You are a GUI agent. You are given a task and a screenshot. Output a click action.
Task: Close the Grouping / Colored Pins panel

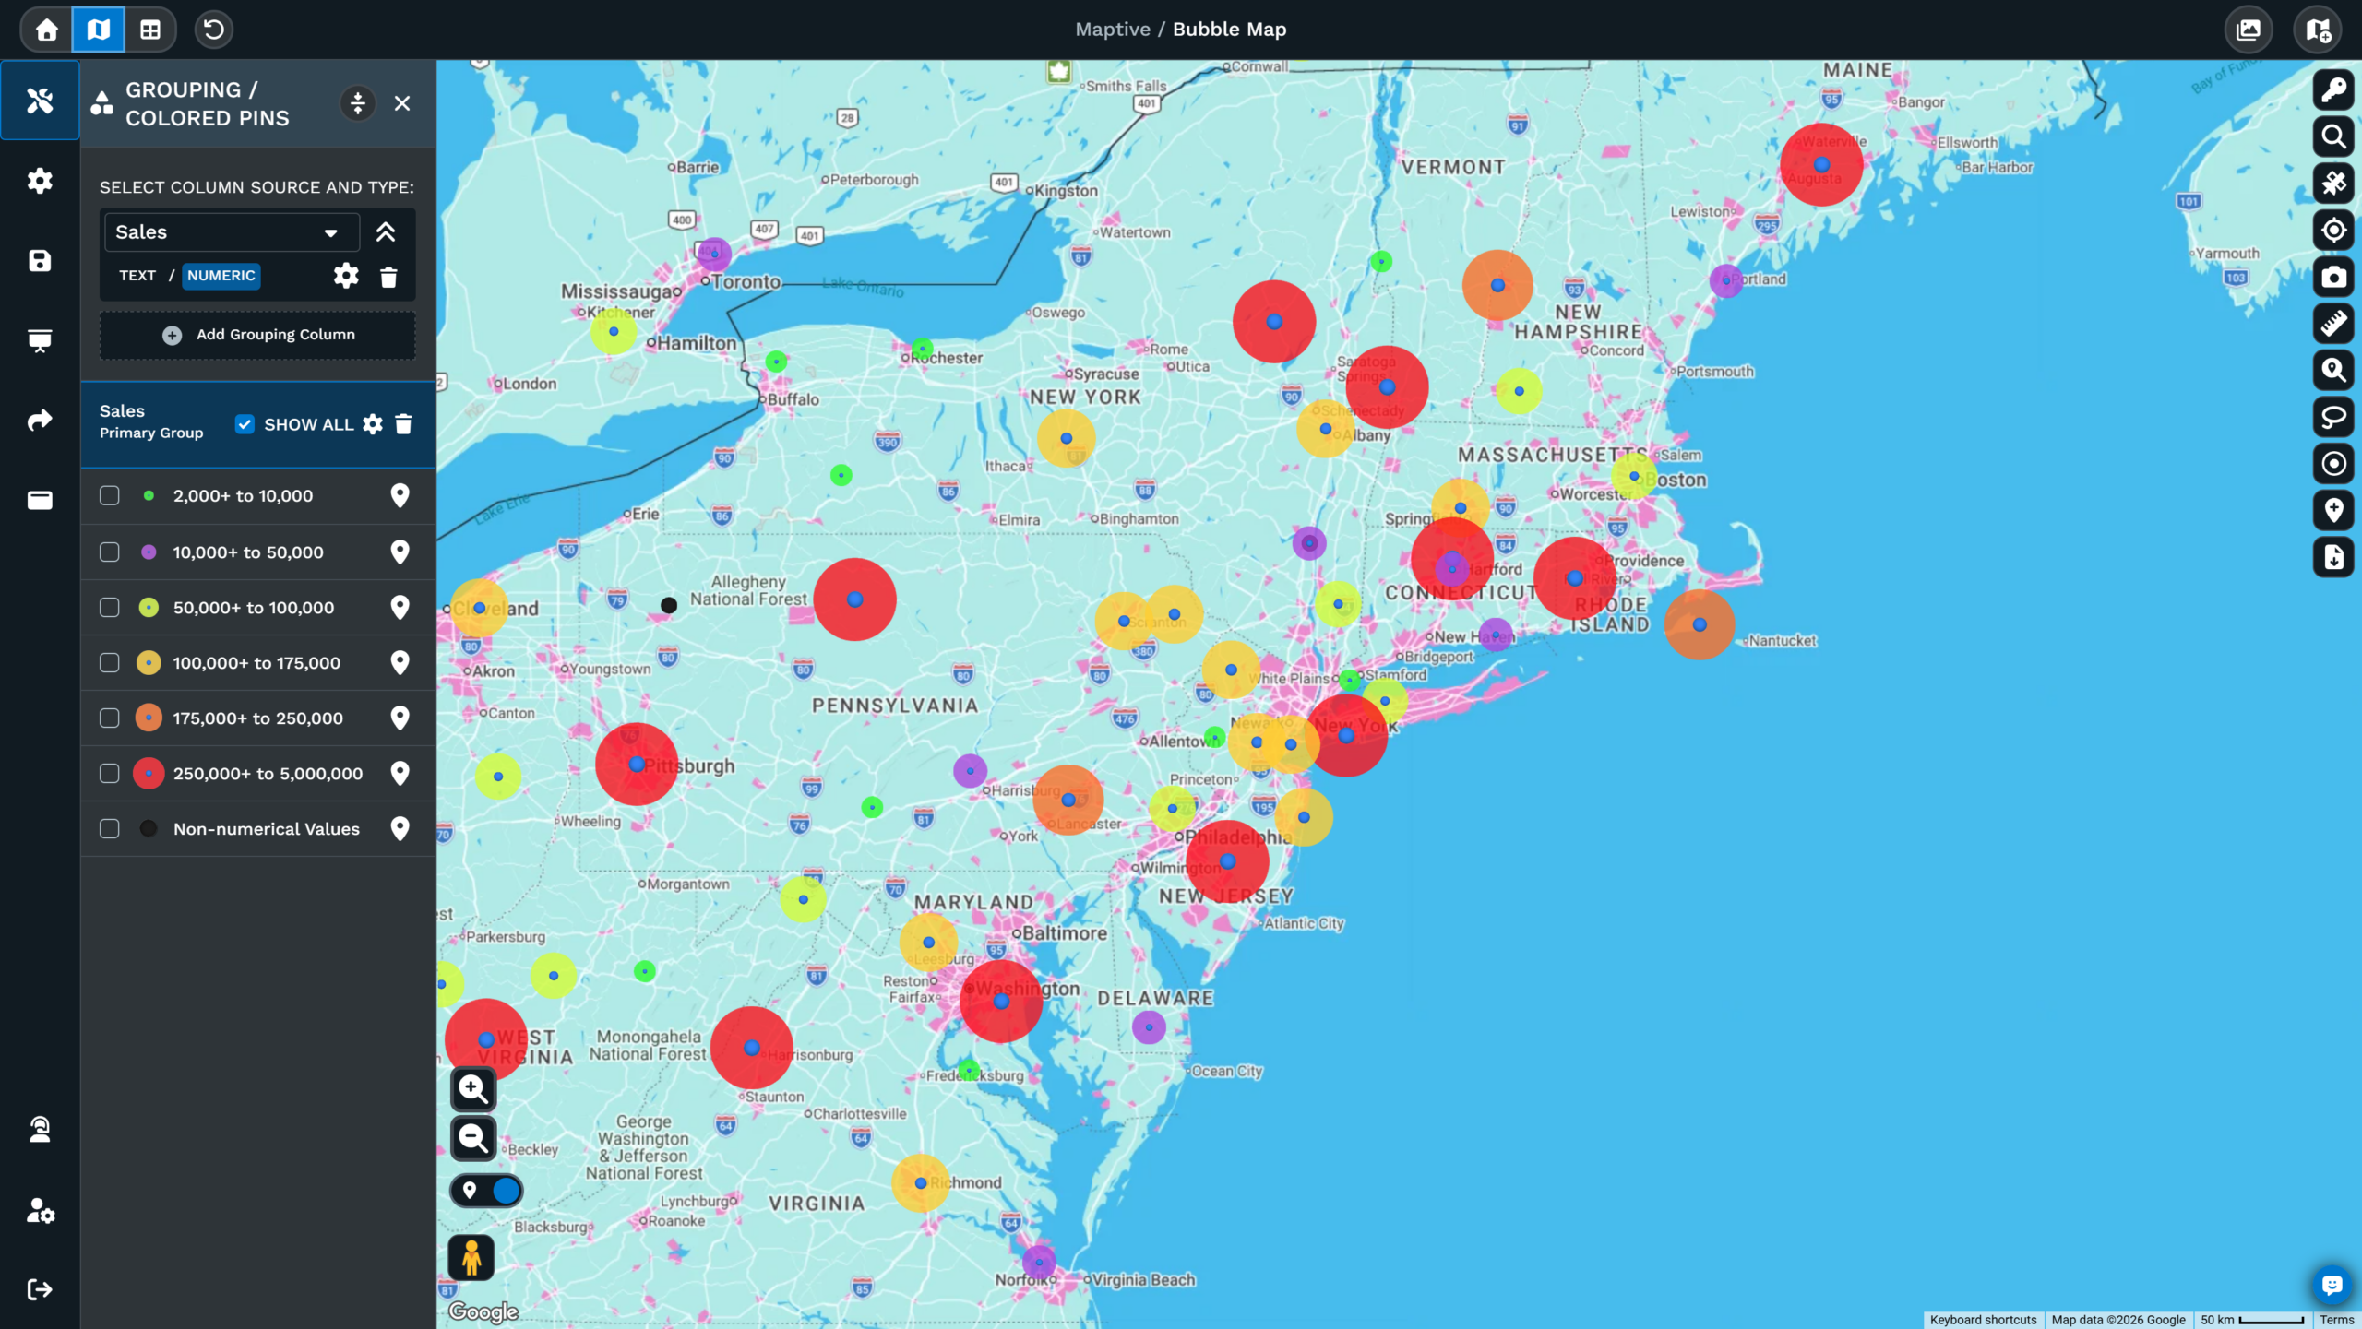(402, 103)
